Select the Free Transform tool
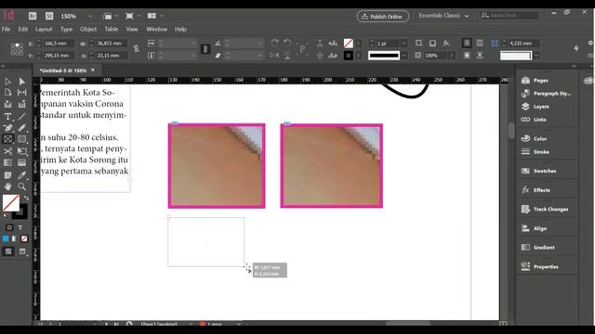The image size is (595, 334). [22, 151]
